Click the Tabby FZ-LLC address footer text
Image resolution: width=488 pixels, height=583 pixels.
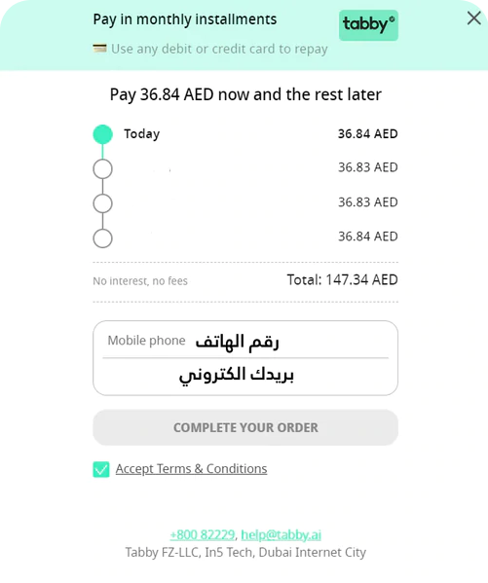pyautogui.click(x=245, y=552)
